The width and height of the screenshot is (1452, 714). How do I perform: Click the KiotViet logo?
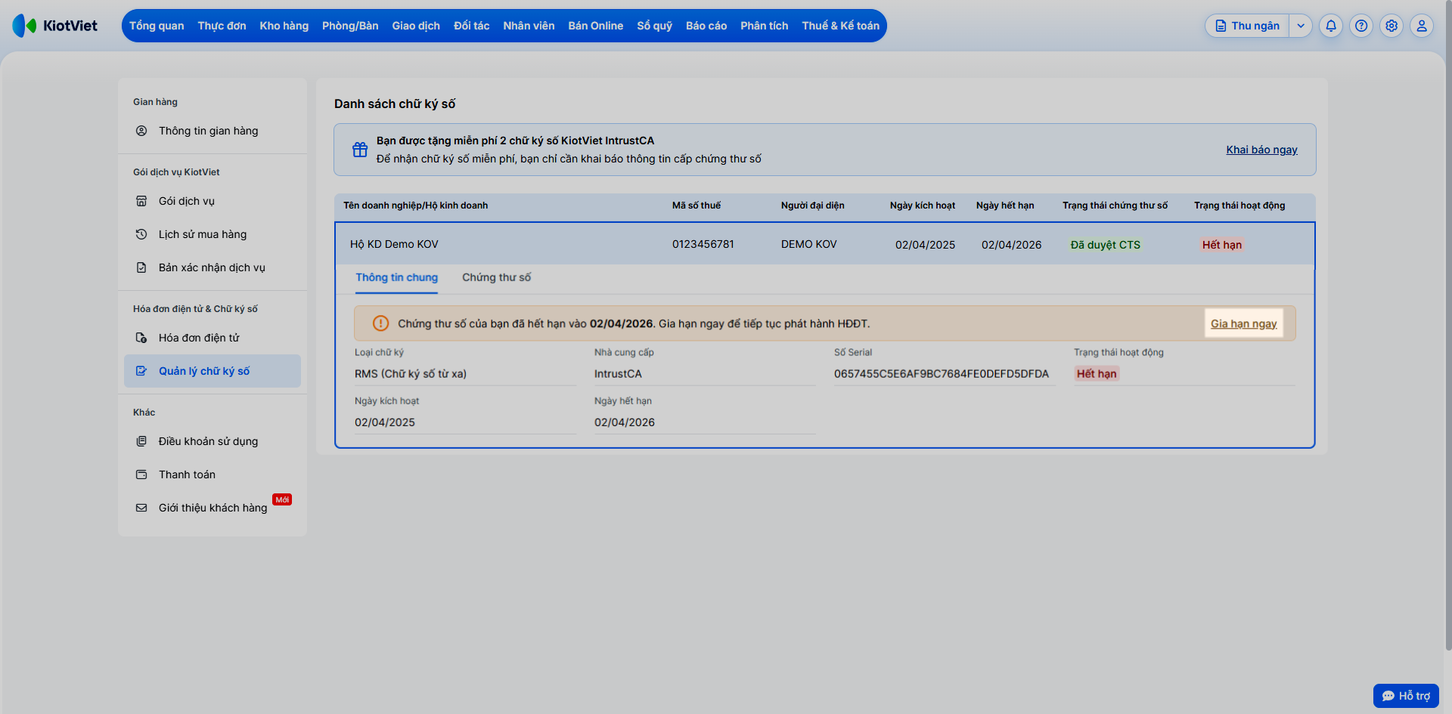pyautogui.click(x=55, y=26)
